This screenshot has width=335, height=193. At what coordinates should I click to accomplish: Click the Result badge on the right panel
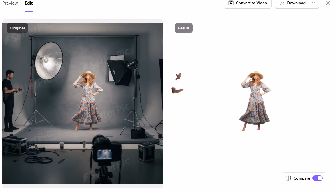184,28
